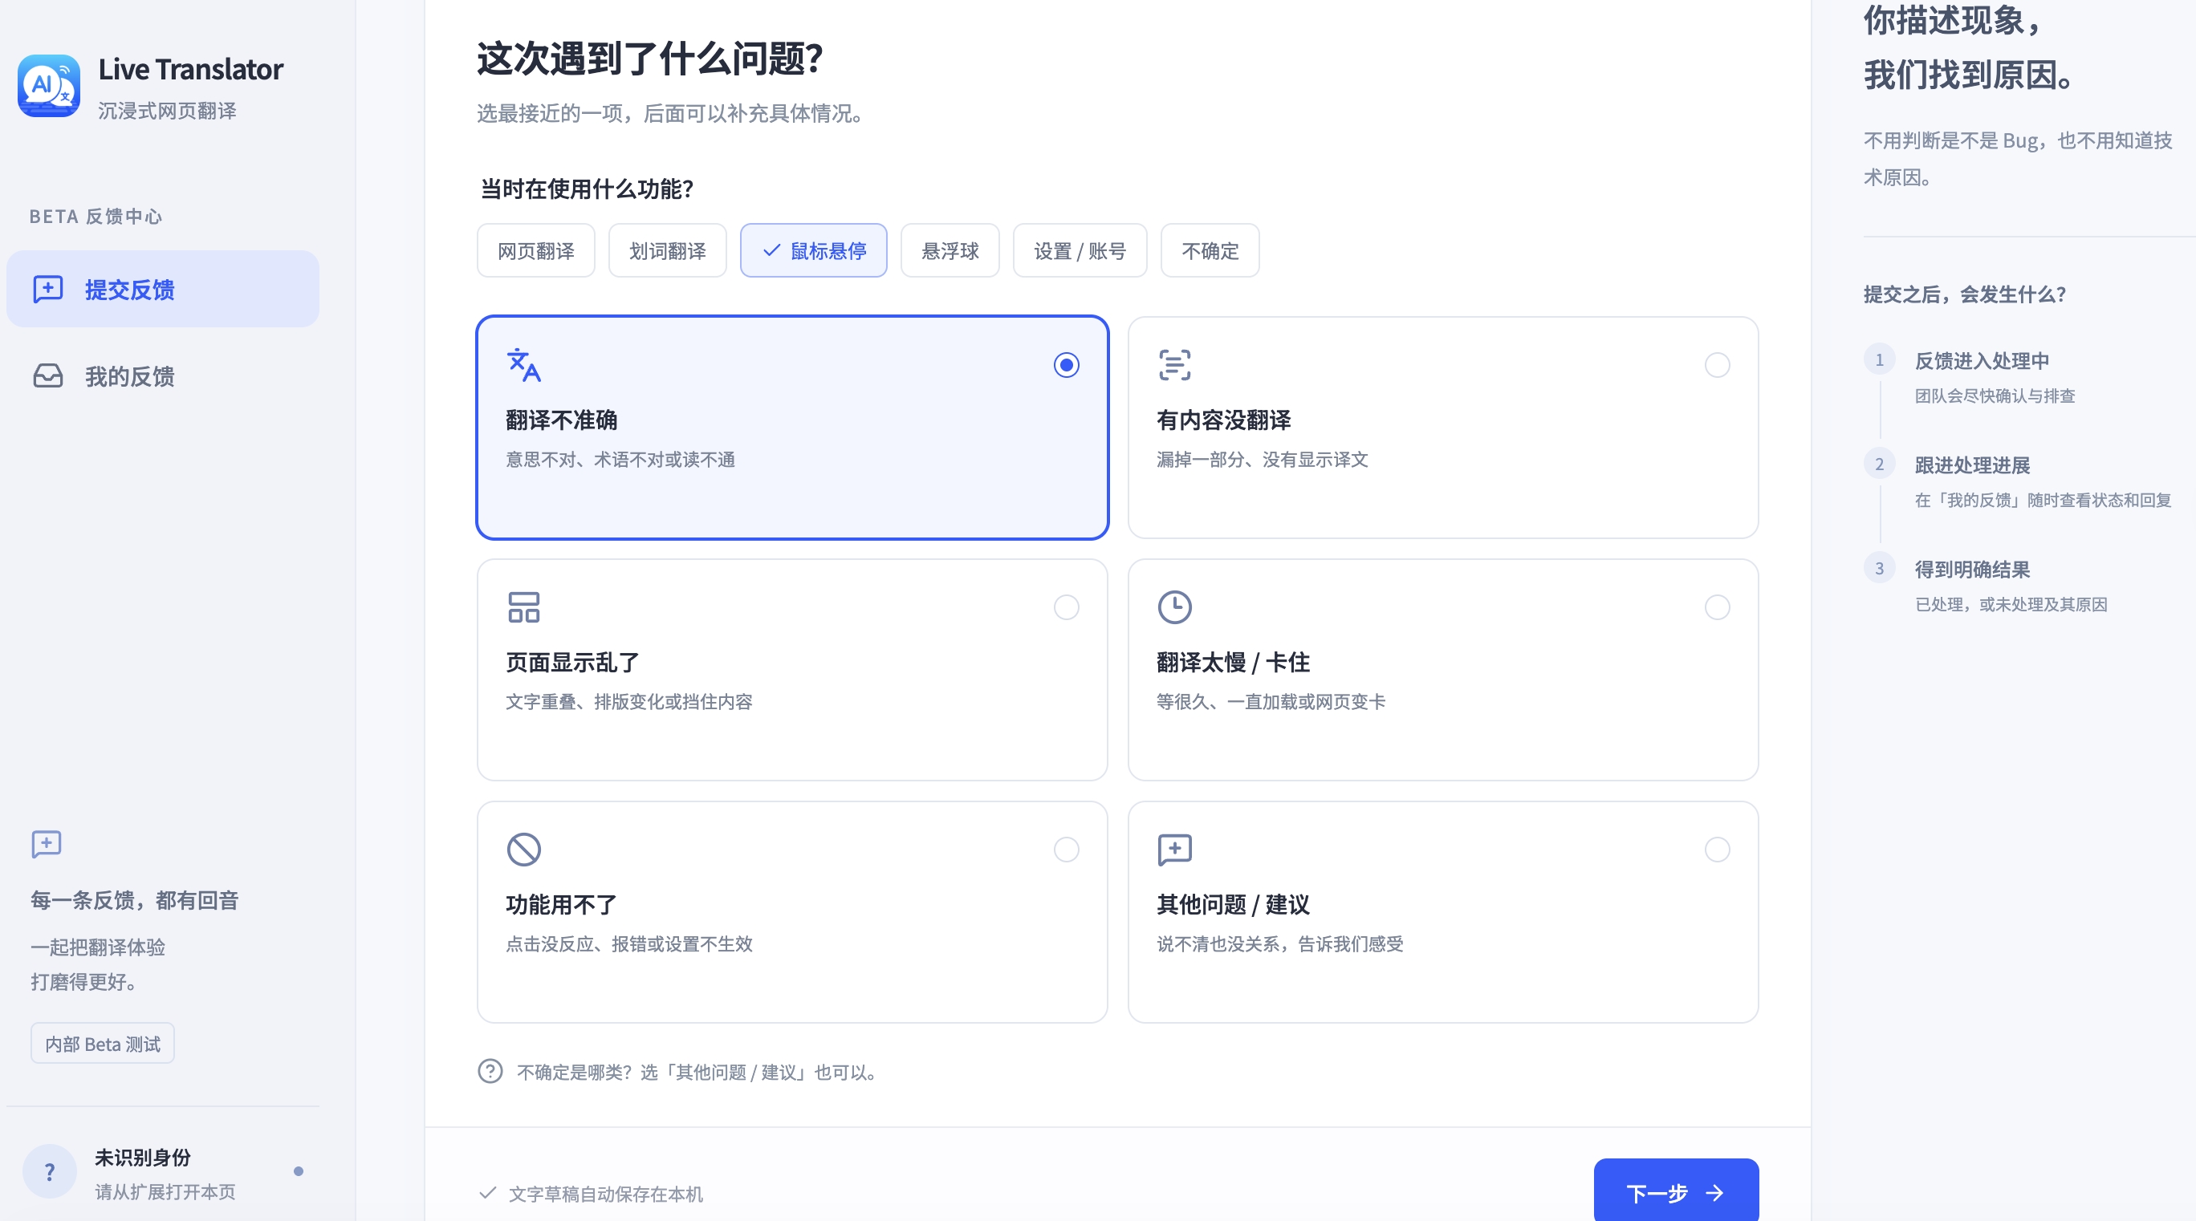Click the text 提交之后，会发生什么?
The image size is (2196, 1221).
(x=1964, y=294)
